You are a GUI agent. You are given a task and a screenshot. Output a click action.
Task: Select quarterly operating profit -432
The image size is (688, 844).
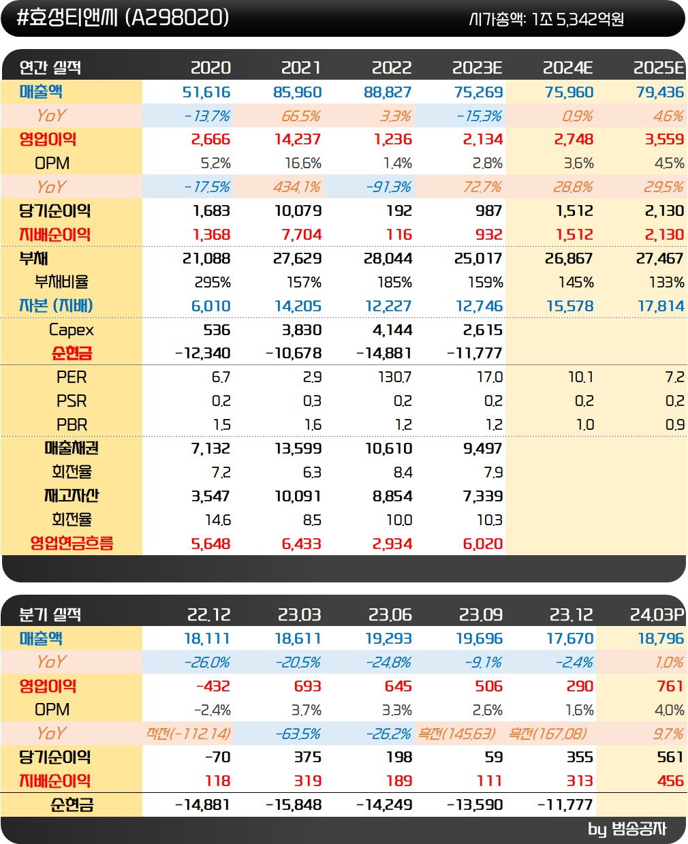(213, 687)
